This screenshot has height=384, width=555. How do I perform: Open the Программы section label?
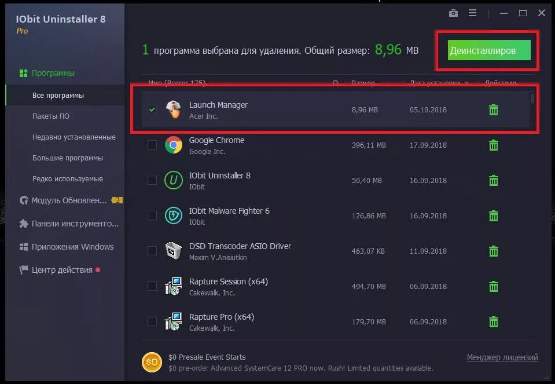click(x=53, y=74)
